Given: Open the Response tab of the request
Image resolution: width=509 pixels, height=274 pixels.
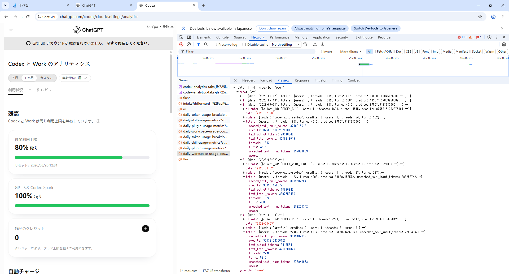Looking at the screenshot, I should [x=302, y=80].
